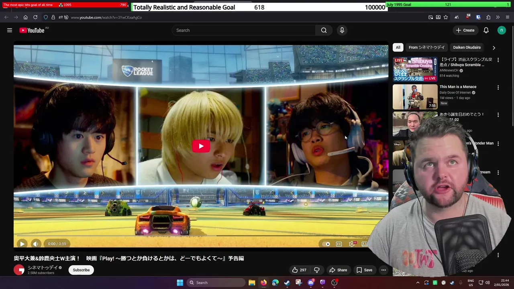Open the シネマトゥデイ channel avatar
Image resolution: width=514 pixels, height=289 pixels.
point(19,270)
